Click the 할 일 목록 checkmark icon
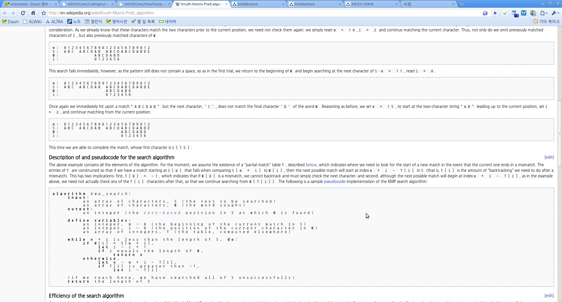562x302 pixels. pyautogui.click(x=133, y=21)
